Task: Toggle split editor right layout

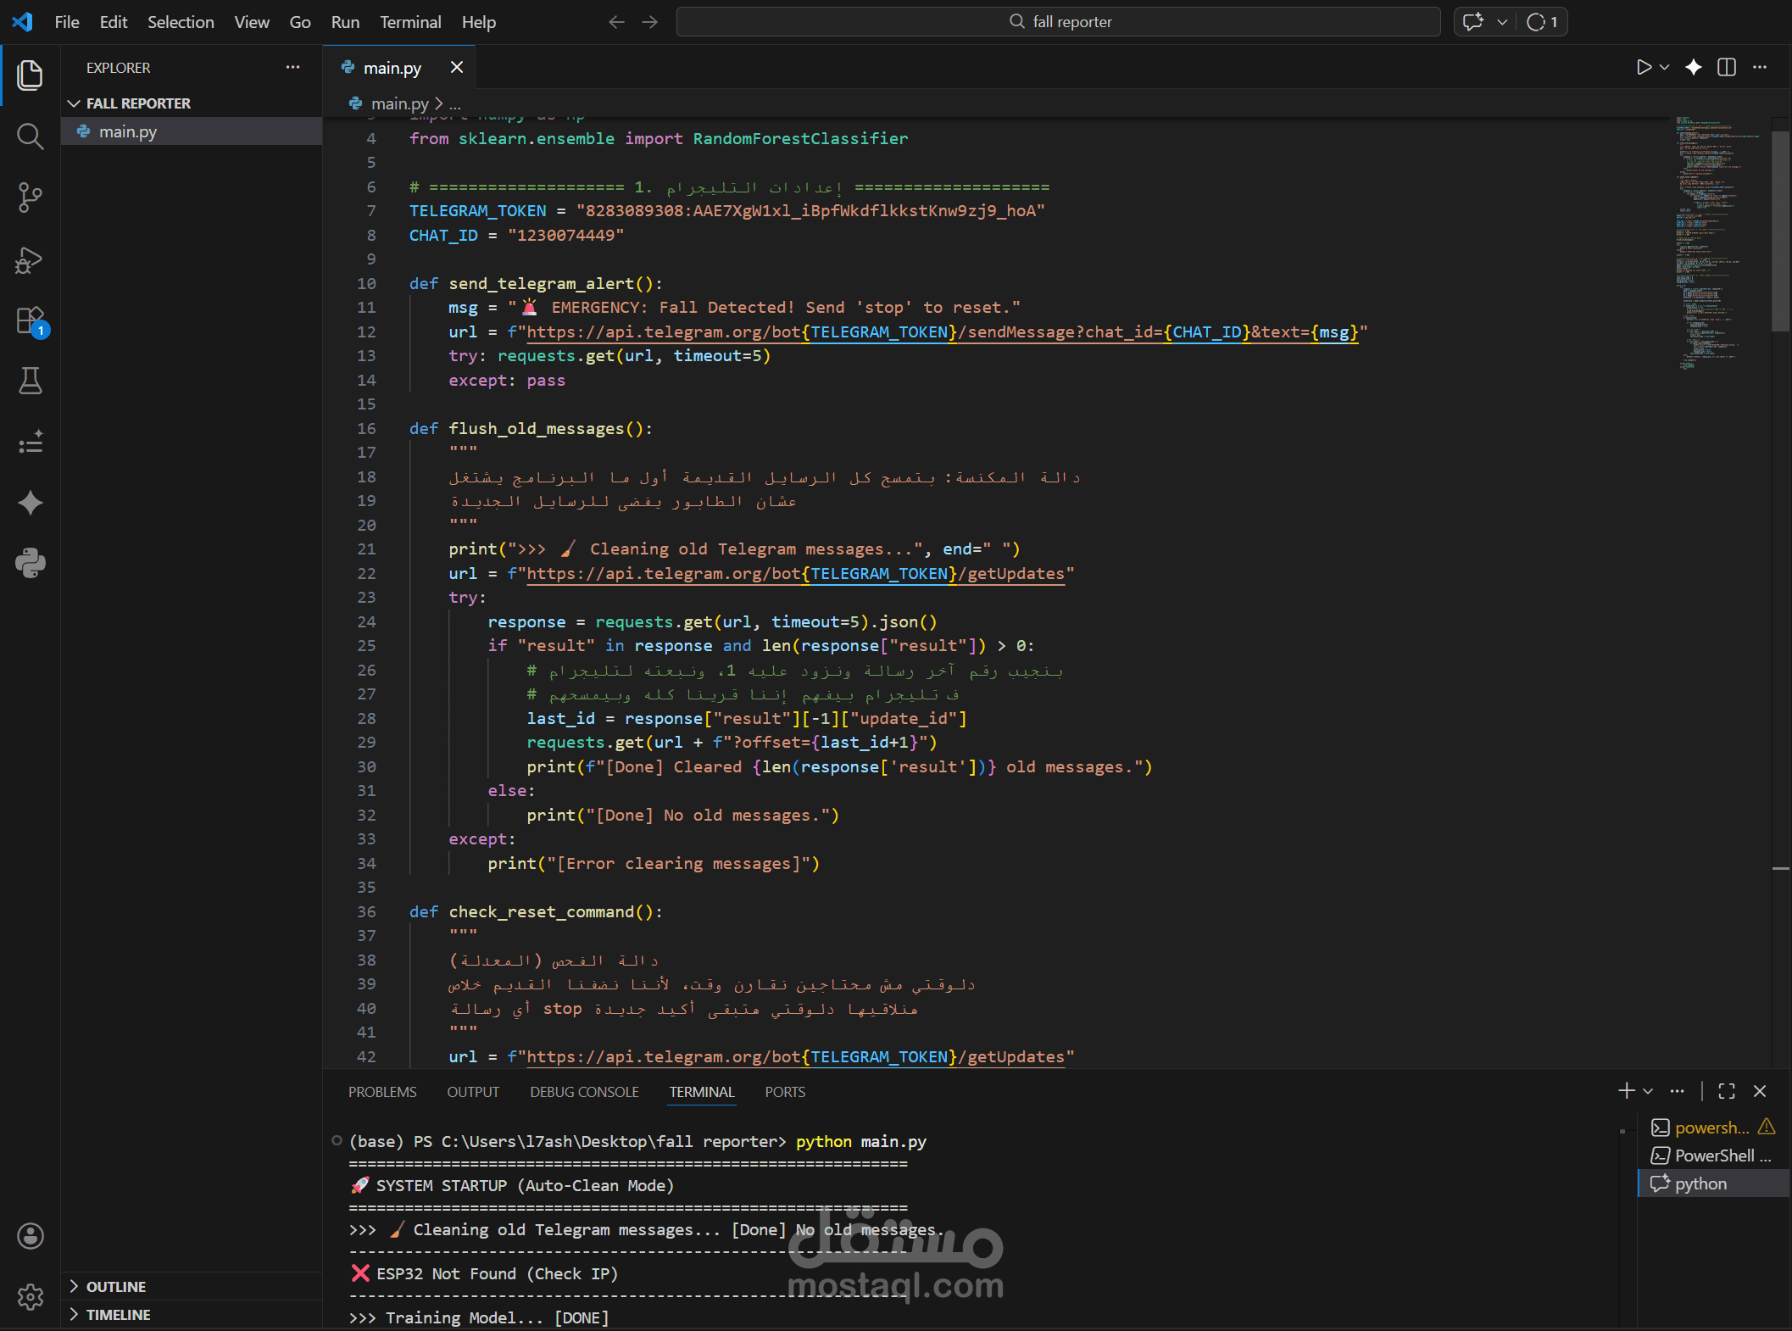Action: point(1726,67)
